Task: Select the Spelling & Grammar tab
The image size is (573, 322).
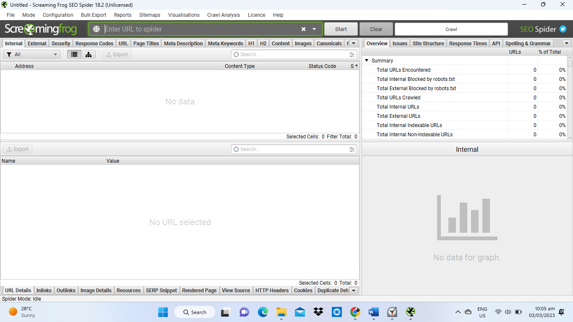Action: (x=528, y=43)
